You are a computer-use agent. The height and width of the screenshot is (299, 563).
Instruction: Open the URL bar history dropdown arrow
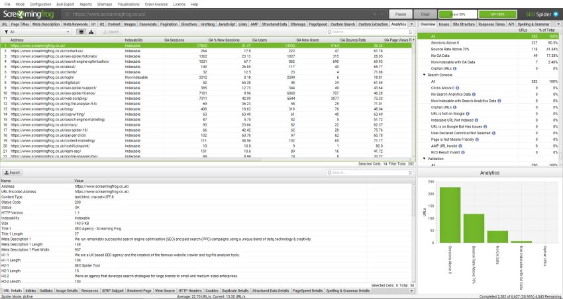(382, 15)
